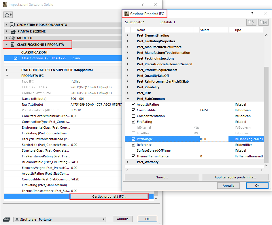This screenshot has width=272, height=225.
Task: Expand Pset_FireRatingProperties group
Action: (x=128, y=41)
